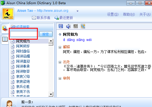Click document icon beside 阿时趋俗
The width and height of the screenshot is (152, 107).
pyautogui.click(x=12, y=51)
